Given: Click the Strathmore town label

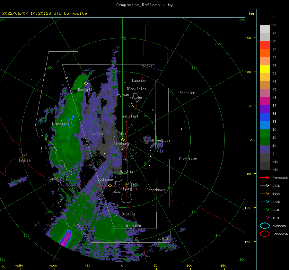Looking at the screenshot, I should pyautogui.click(x=156, y=190).
